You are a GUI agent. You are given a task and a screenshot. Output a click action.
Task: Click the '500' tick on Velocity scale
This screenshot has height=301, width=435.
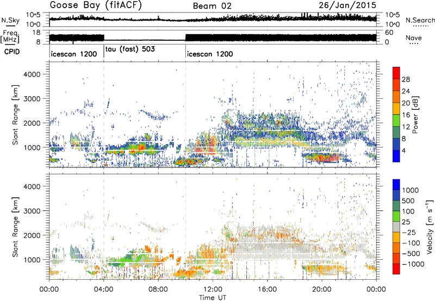408,200
